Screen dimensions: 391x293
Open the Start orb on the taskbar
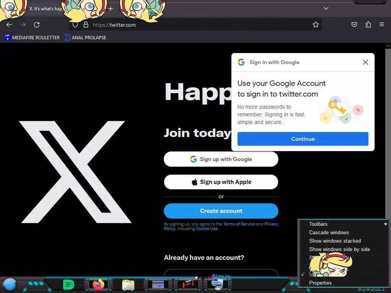pyautogui.click(x=10, y=285)
